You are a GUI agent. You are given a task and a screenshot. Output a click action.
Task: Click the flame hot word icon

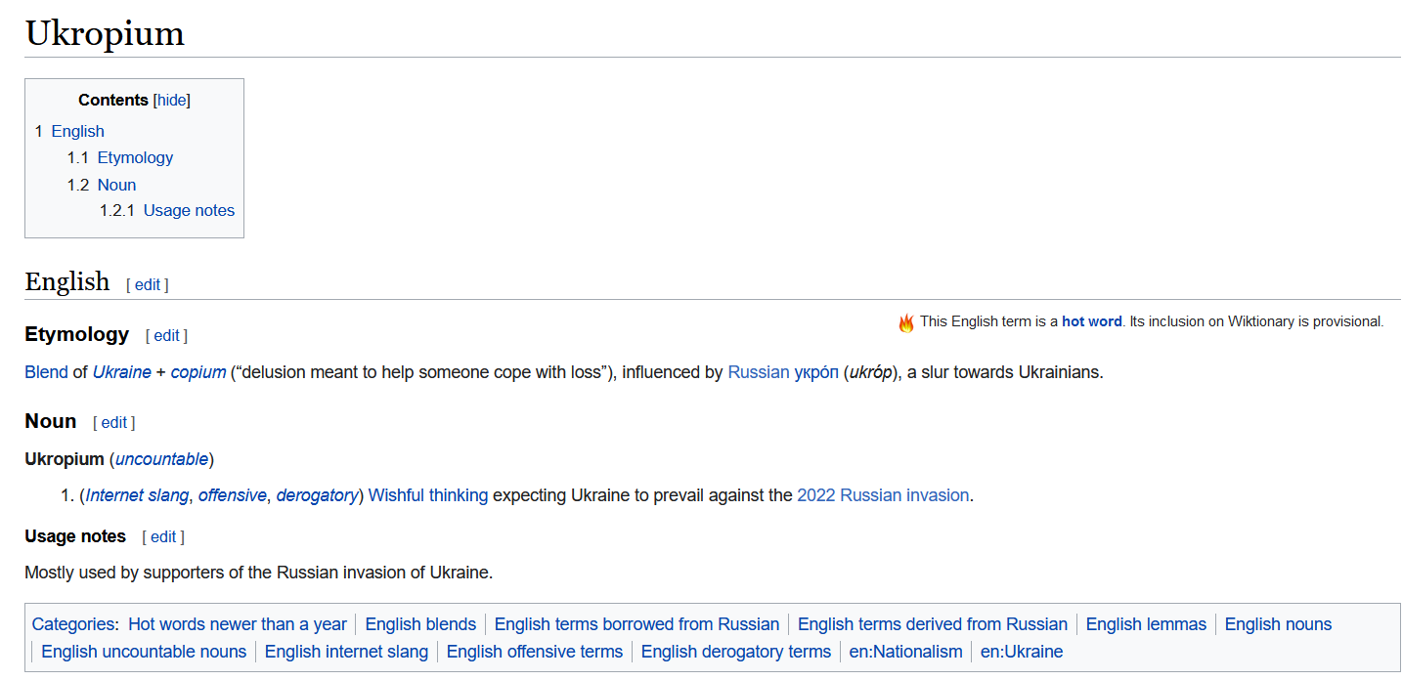tap(906, 322)
